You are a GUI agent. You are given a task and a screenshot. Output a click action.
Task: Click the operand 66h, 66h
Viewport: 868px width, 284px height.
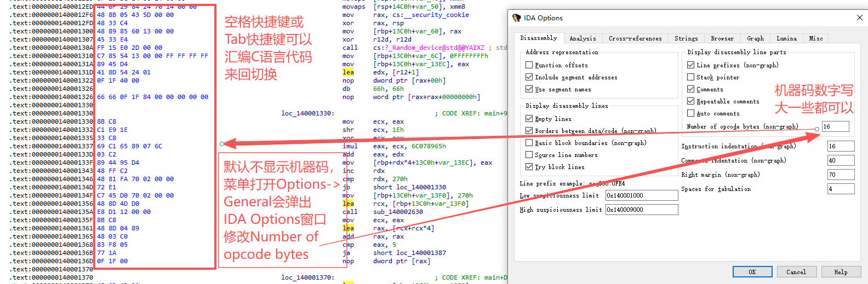pyautogui.click(x=389, y=89)
